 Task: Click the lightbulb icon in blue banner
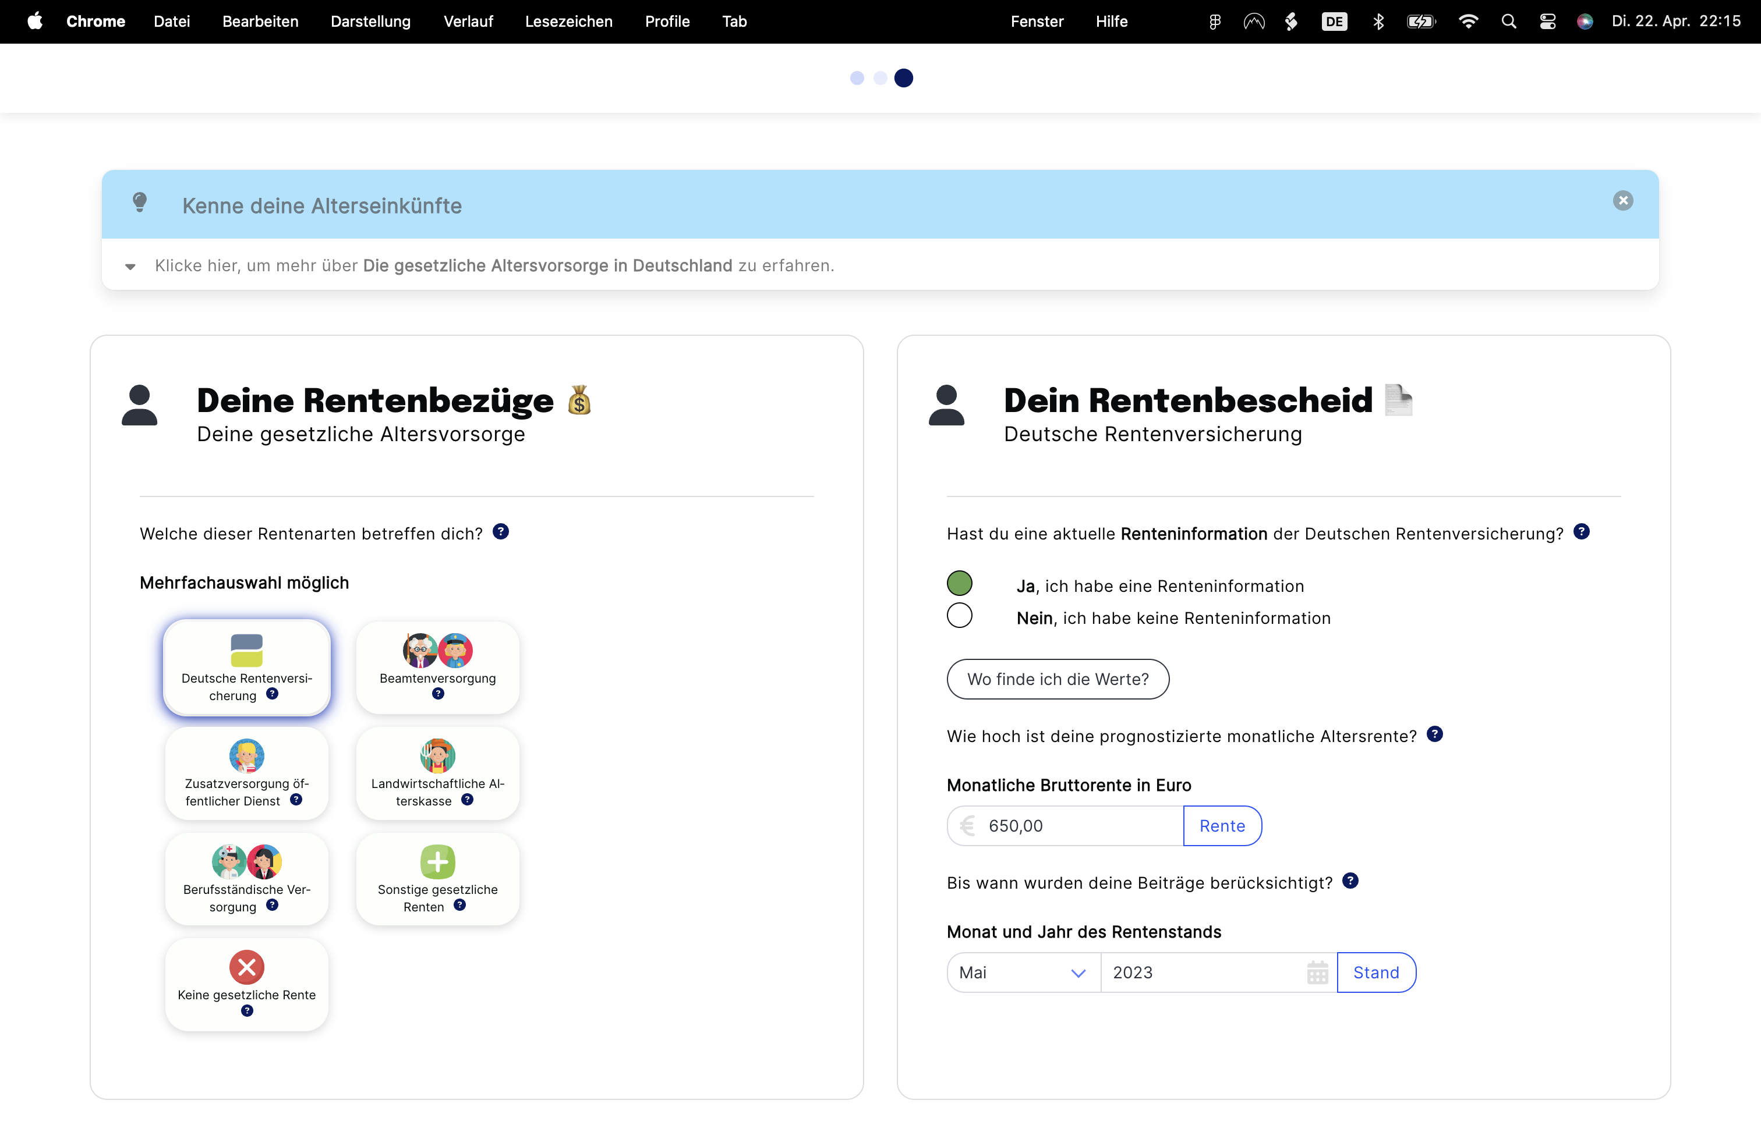pos(140,203)
